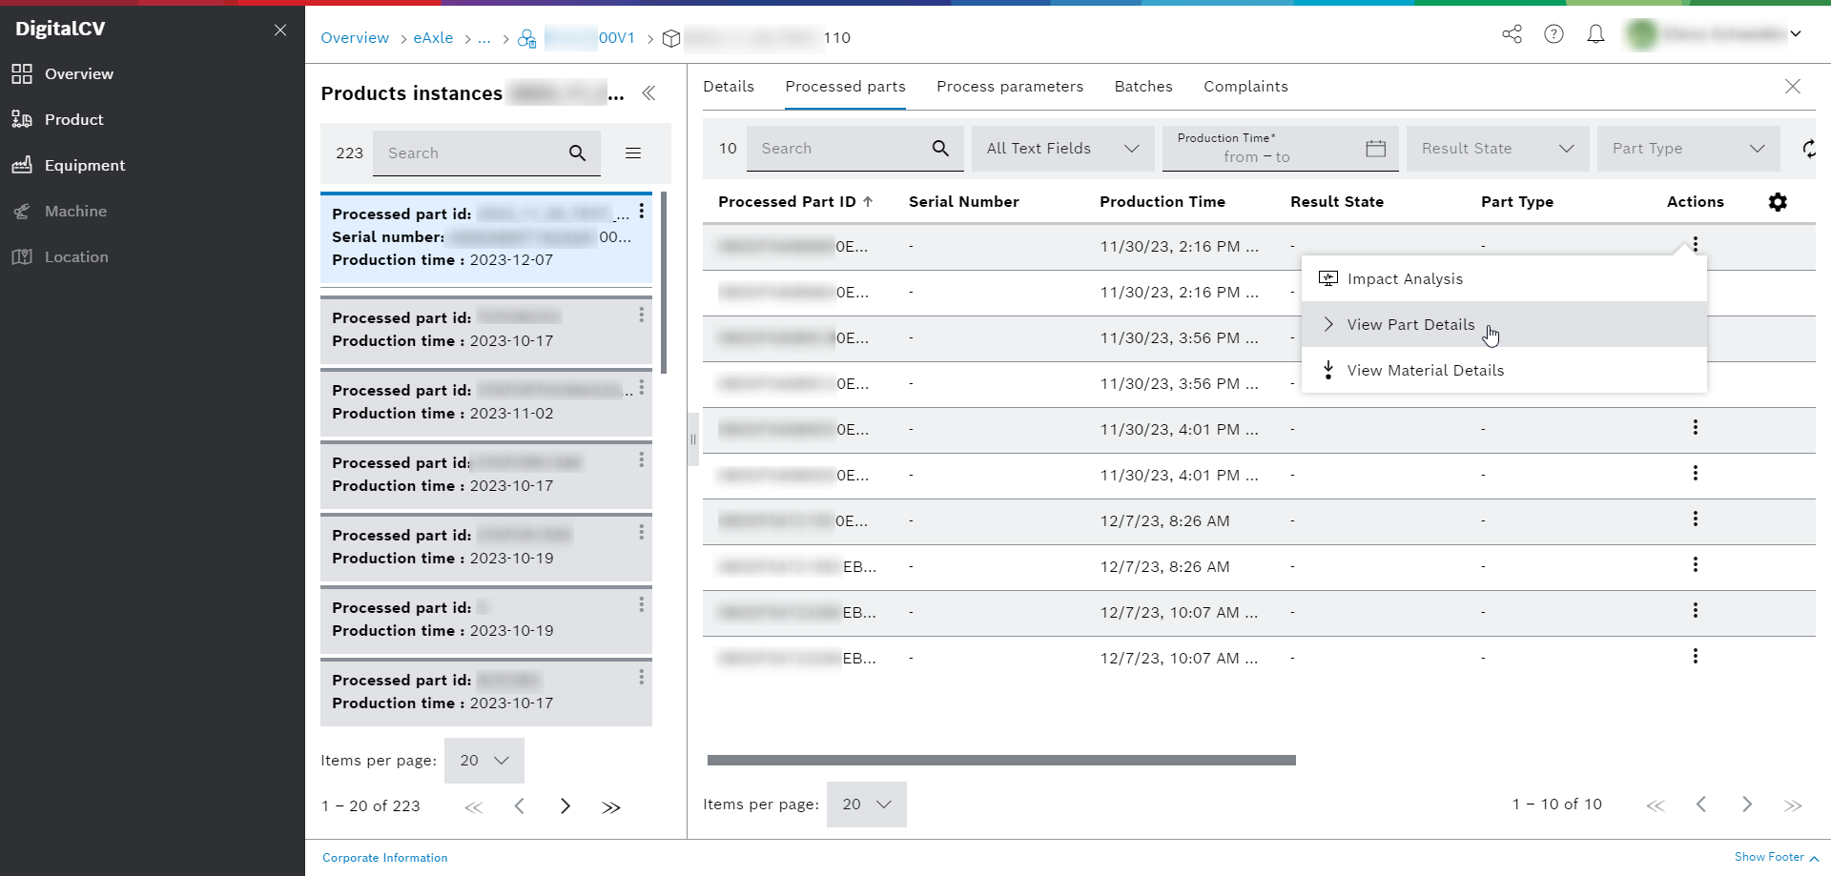Select Product in the sidebar

coord(74,119)
